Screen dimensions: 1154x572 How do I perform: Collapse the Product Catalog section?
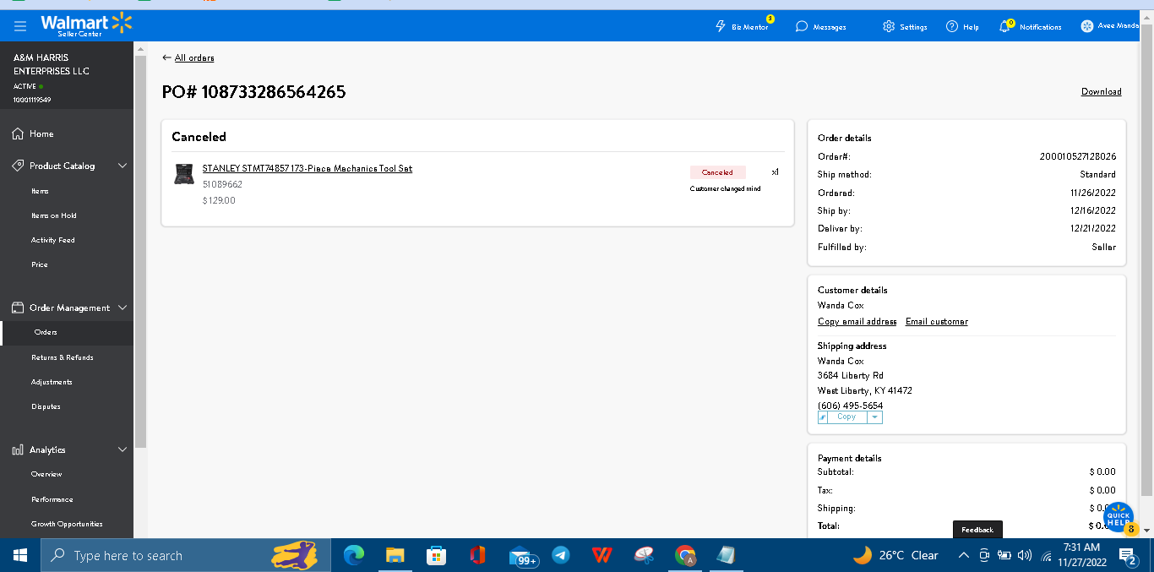click(x=122, y=166)
